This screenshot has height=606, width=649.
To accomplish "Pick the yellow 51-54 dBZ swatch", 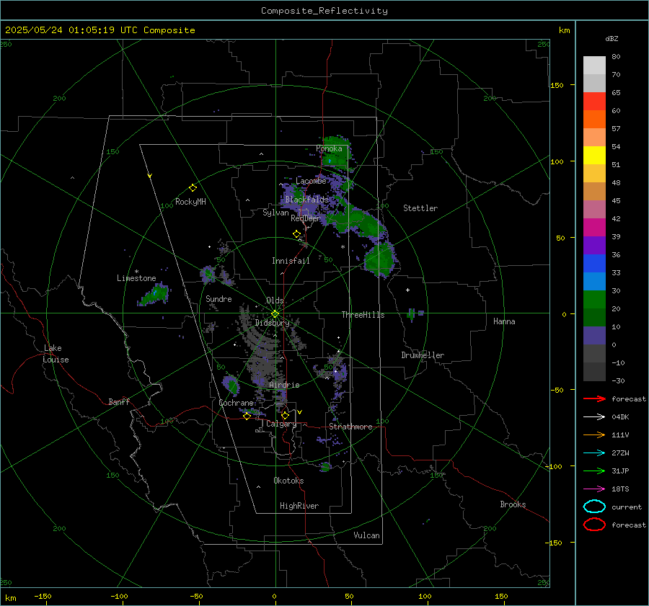I will click(x=594, y=156).
